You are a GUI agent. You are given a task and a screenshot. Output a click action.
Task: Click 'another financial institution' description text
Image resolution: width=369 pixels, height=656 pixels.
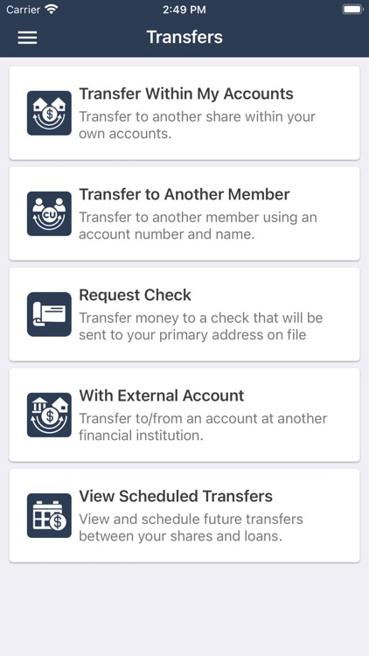204,427
